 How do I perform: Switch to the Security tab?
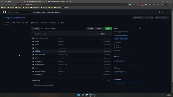click(43, 23)
